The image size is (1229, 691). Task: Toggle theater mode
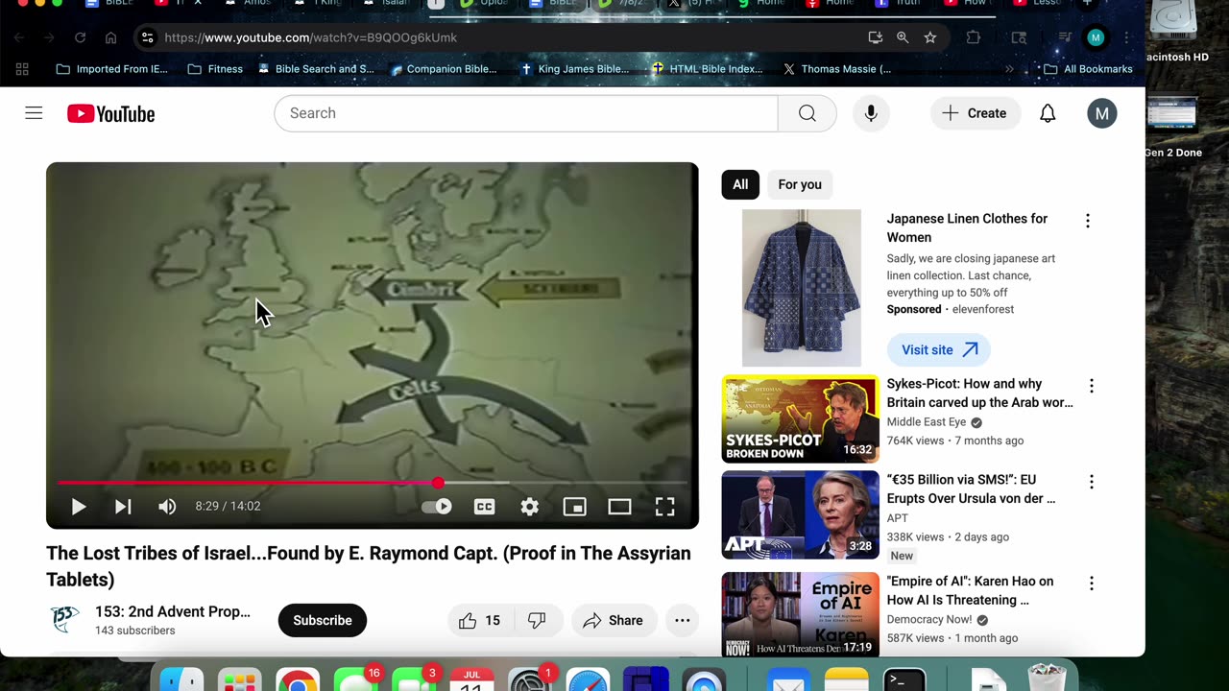point(619,507)
